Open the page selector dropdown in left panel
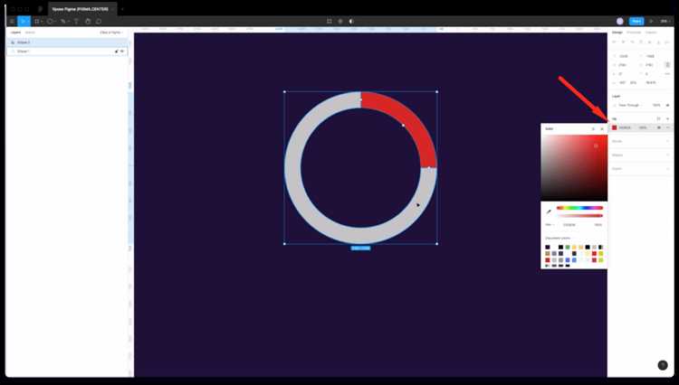679x385 pixels. pos(111,33)
